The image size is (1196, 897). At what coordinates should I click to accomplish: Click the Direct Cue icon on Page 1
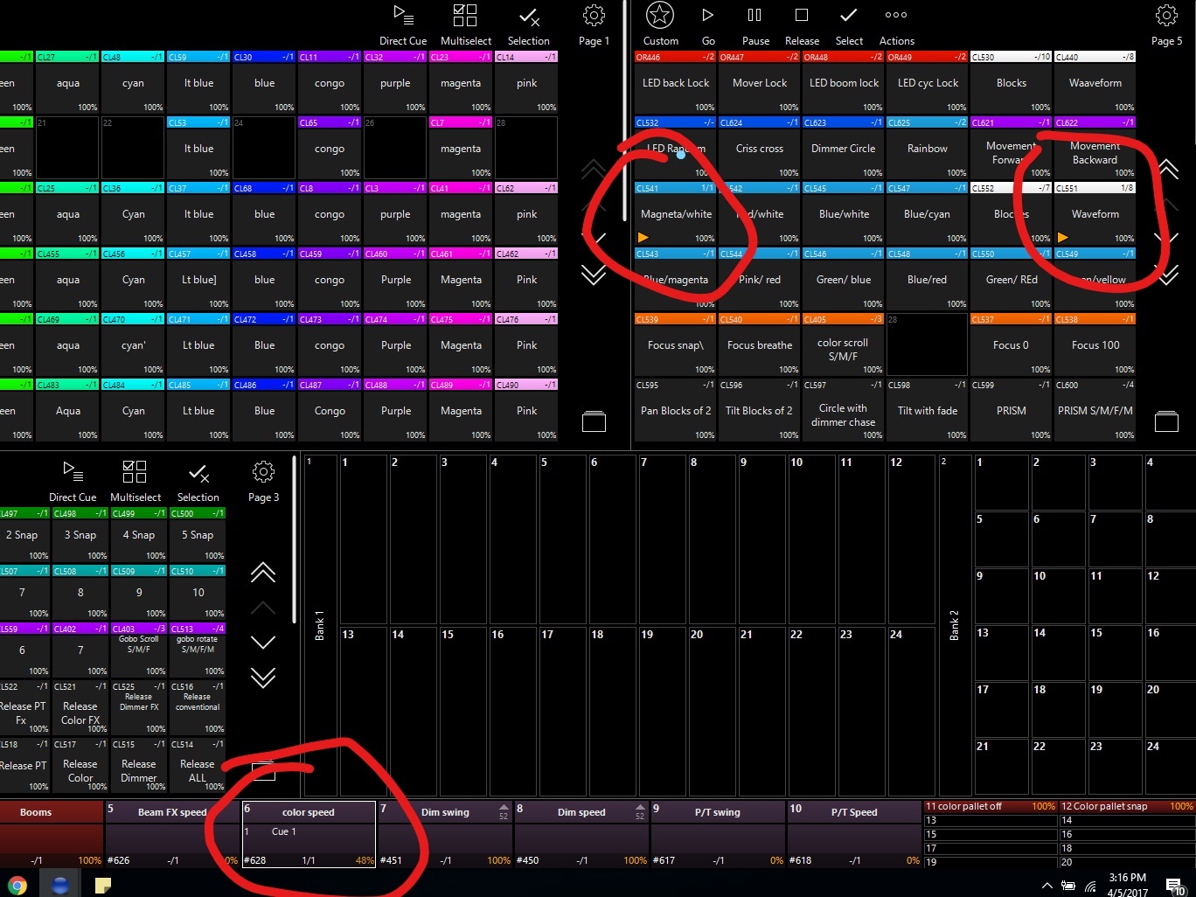403,15
